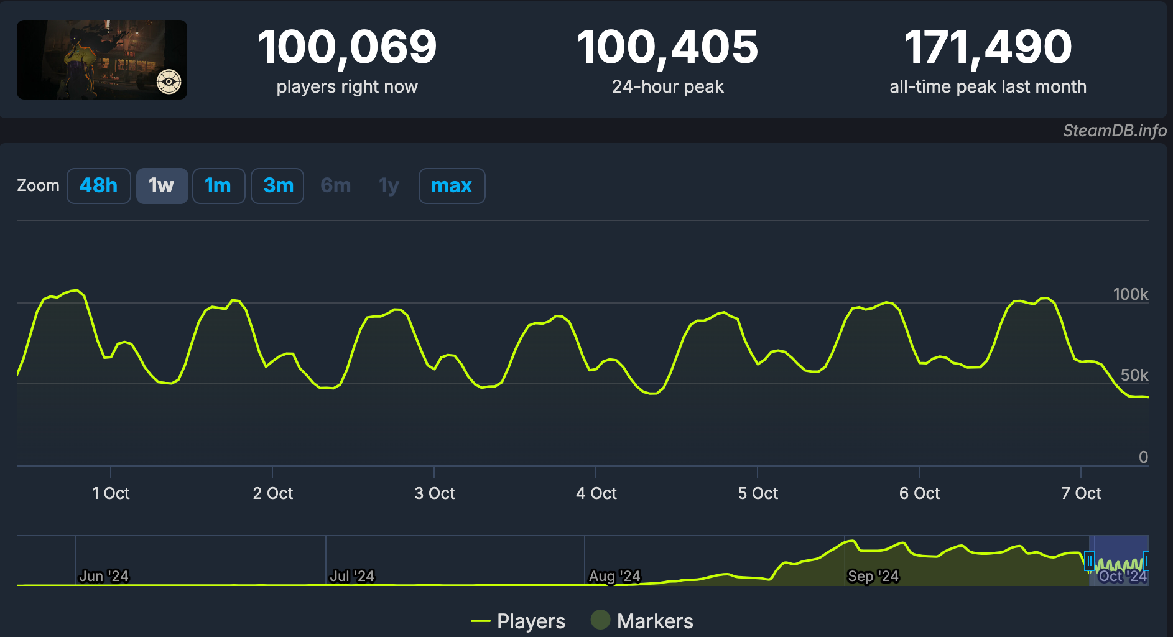Screen dimensions: 1173x637
Task: Click Aug '24 in the navigator timeline
Action: coord(614,576)
